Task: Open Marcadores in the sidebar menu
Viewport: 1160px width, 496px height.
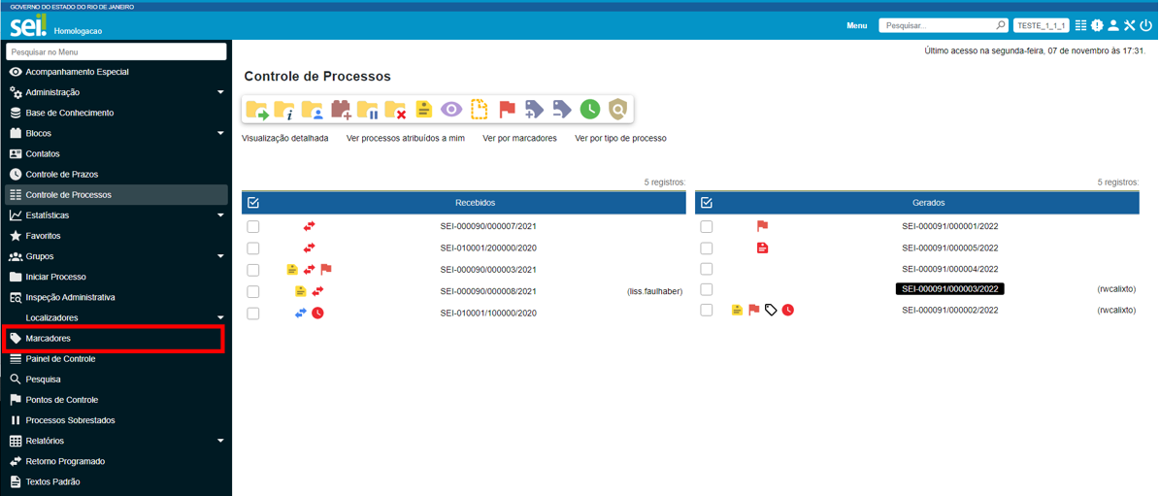Action: coord(49,339)
